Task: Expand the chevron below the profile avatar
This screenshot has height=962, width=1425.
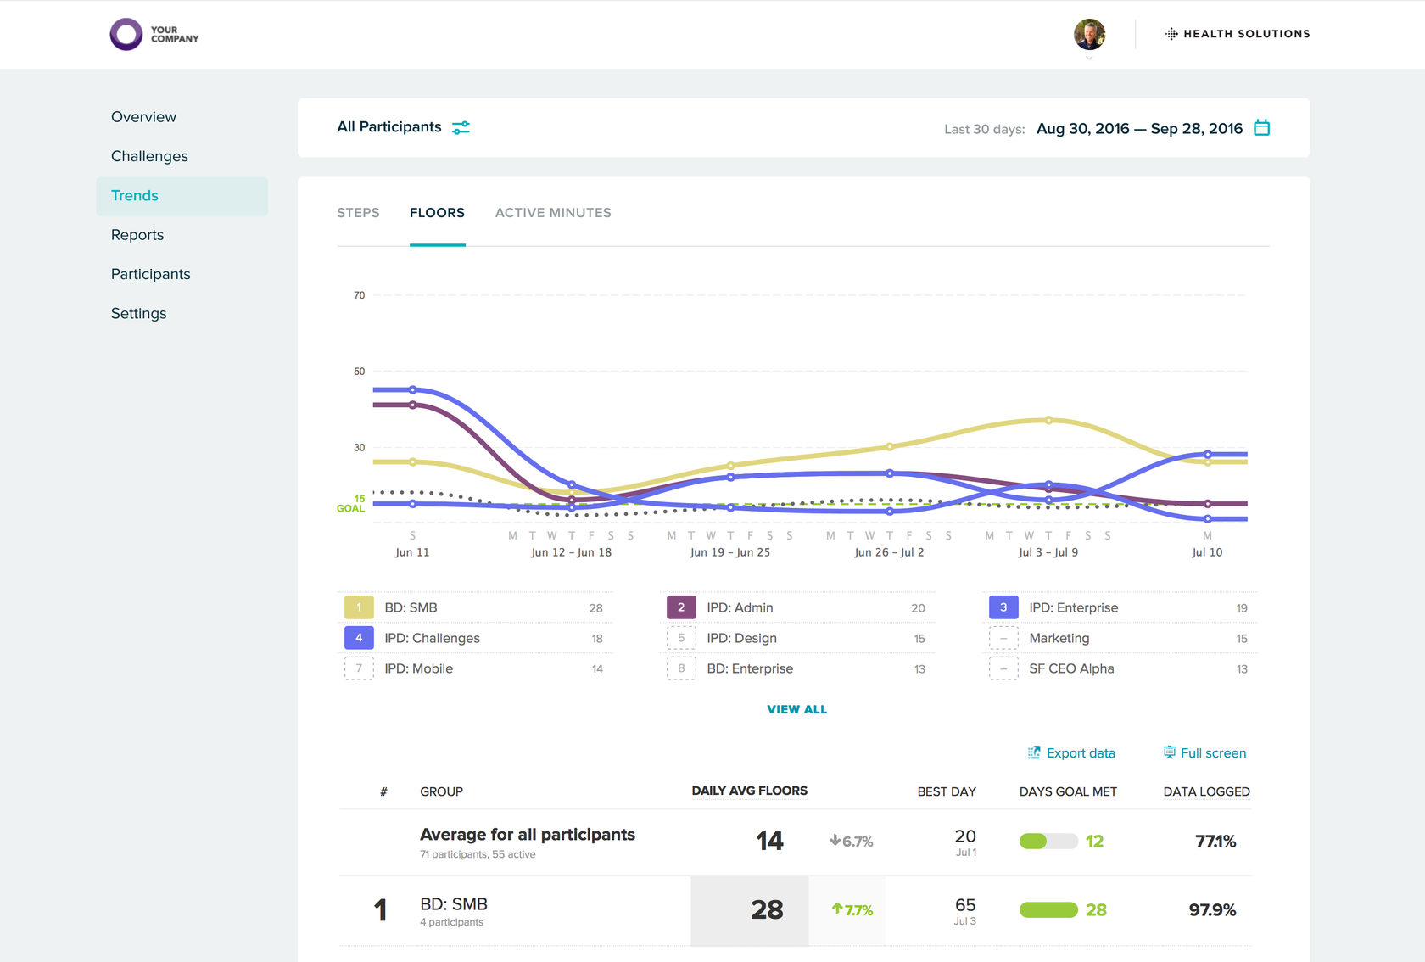Action: pos(1089,58)
